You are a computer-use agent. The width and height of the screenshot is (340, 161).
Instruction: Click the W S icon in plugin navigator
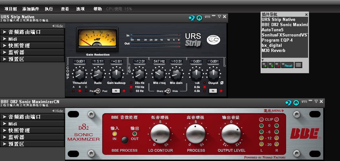point(271,65)
